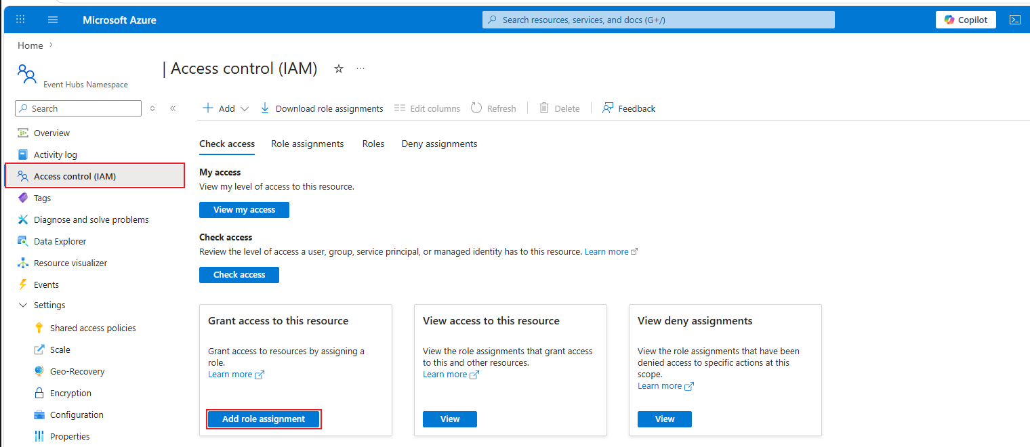The height and width of the screenshot is (447, 1030).
Task: Focus the top search resources field
Action: 659,20
